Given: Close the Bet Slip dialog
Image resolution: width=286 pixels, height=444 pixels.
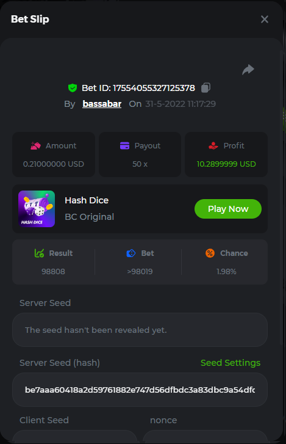Looking at the screenshot, I should (265, 20).
